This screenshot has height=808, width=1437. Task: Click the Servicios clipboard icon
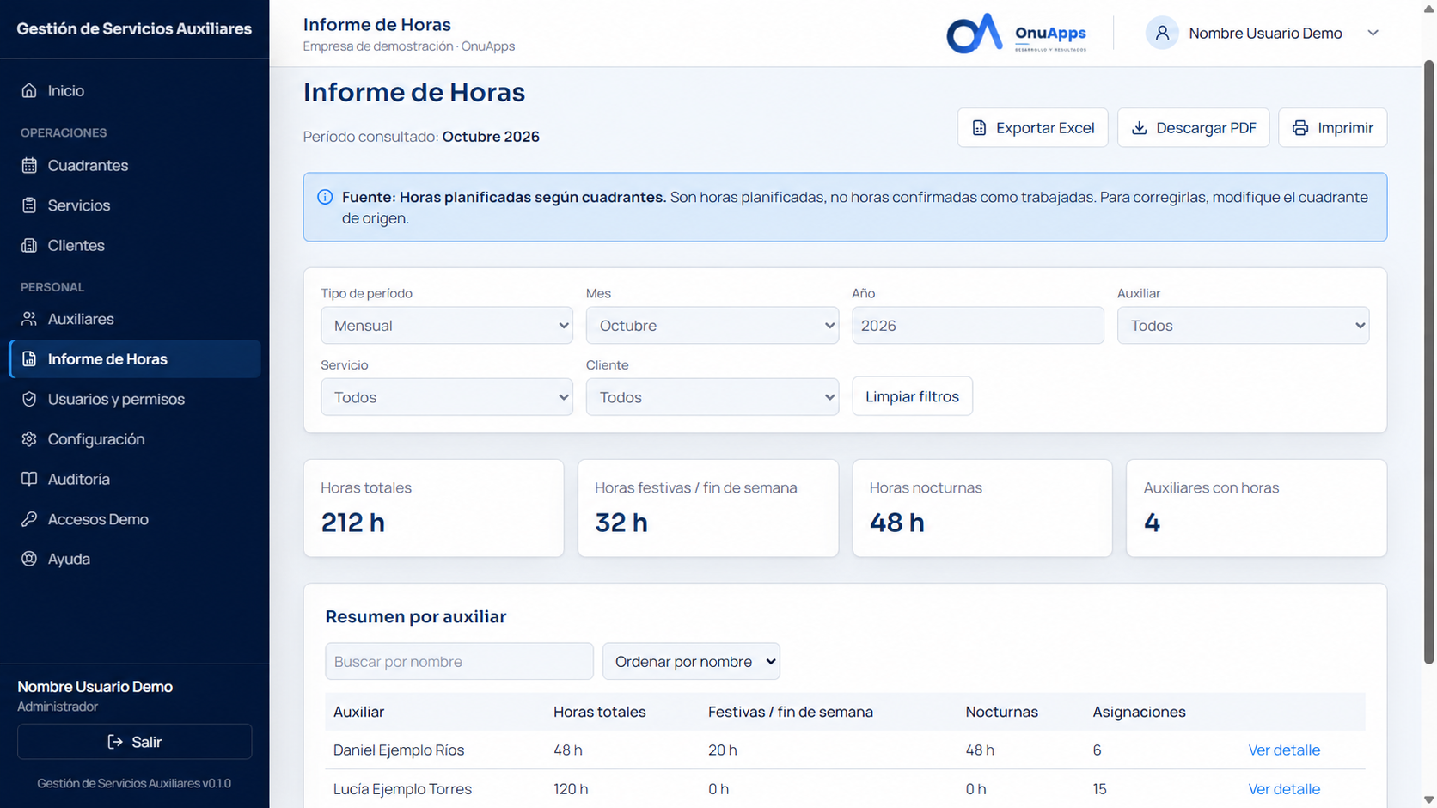point(29,205)
